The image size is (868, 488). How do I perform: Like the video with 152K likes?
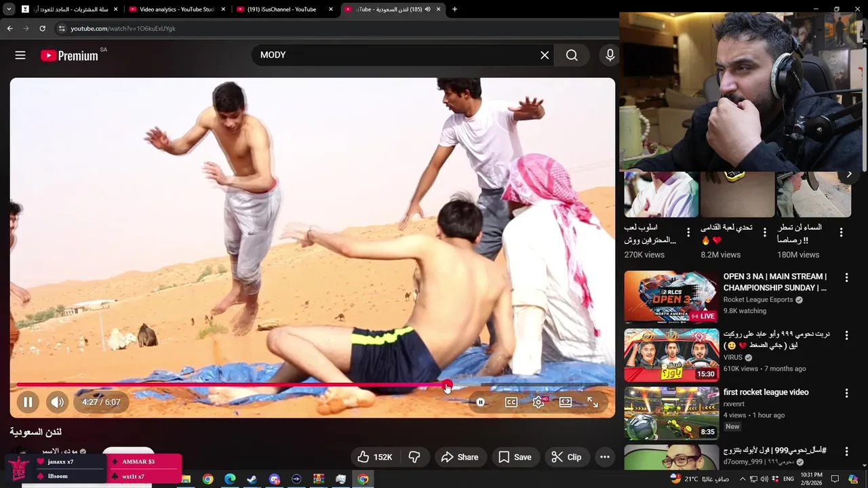[375, 457]
